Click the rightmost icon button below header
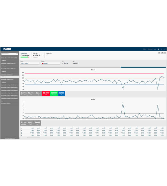This screenshot has height=186, width=167. pos(165,53)
